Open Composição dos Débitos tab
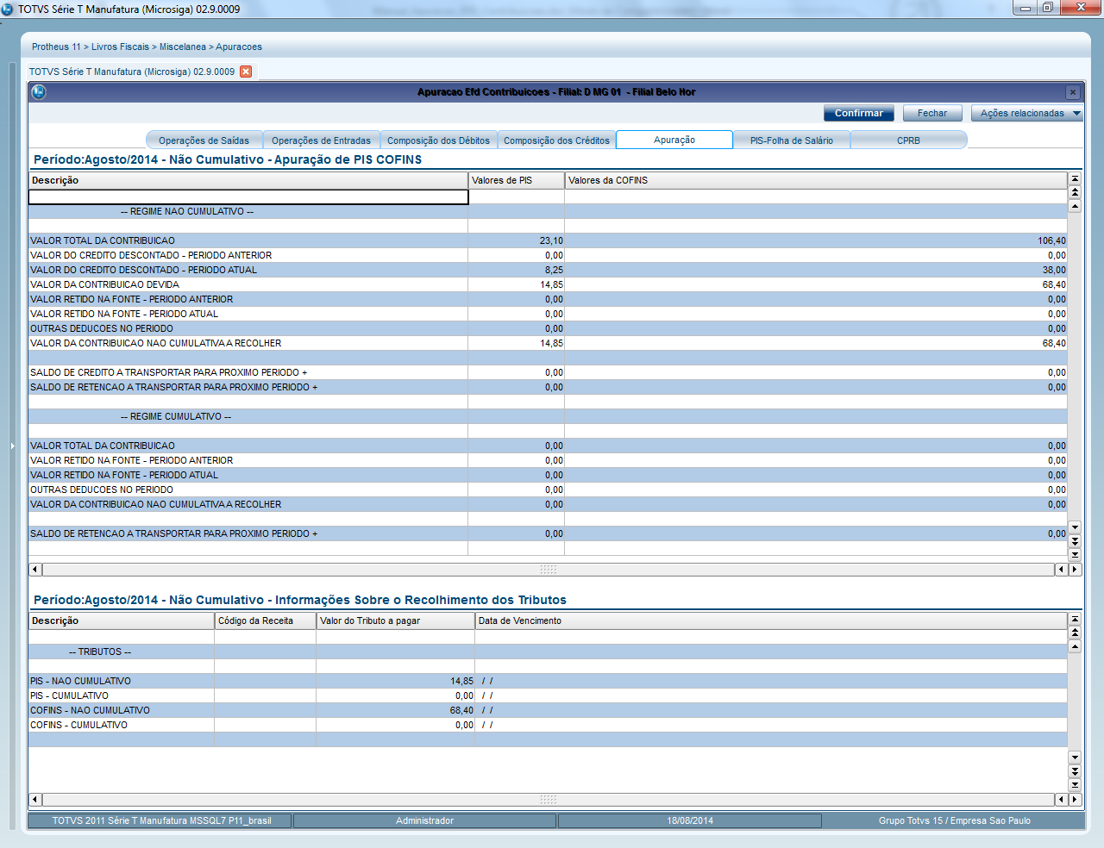 [x=438, y=140]
